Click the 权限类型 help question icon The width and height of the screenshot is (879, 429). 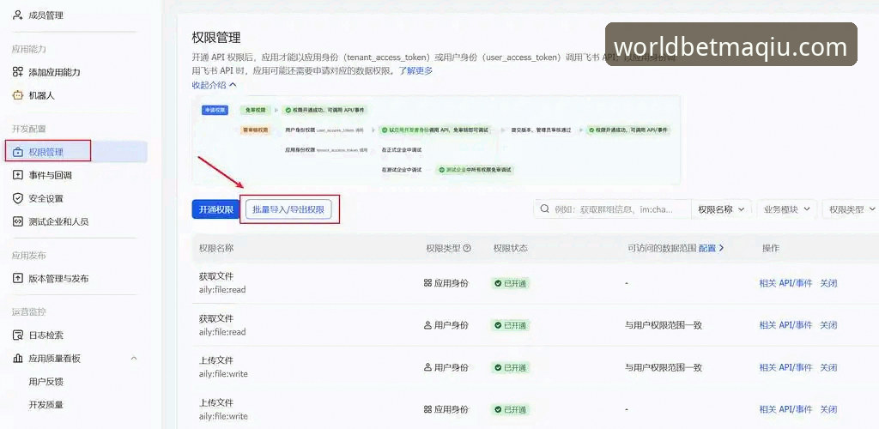point(467,248)
